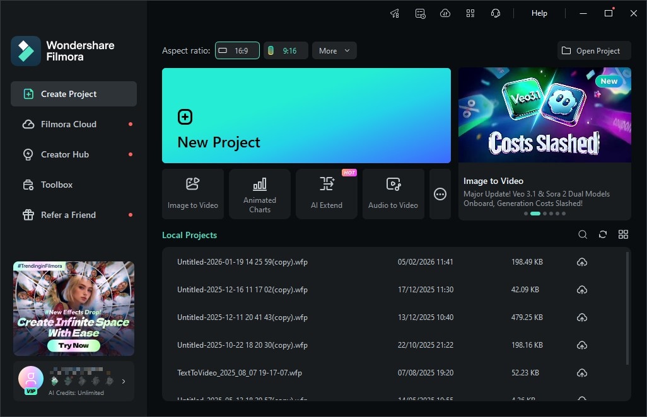647x417 pixels.
Task: Expand AI Credits account details
Action: tap(124, 381)
